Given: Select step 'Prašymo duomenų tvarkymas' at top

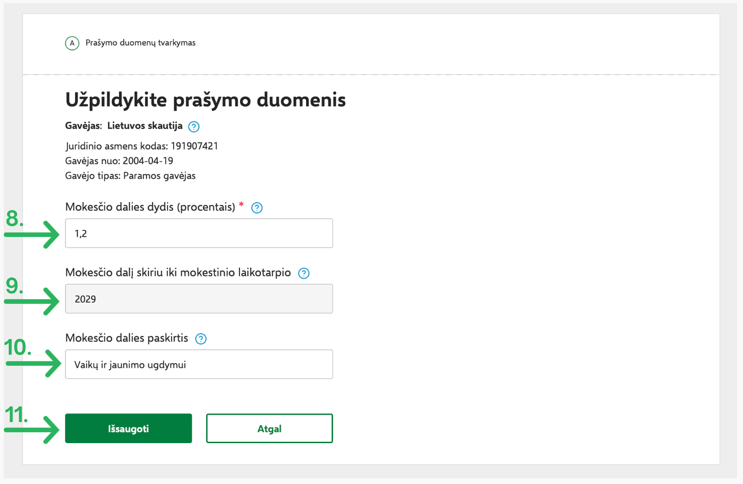Looking at the screenshot, I should [x=140, y=43].
